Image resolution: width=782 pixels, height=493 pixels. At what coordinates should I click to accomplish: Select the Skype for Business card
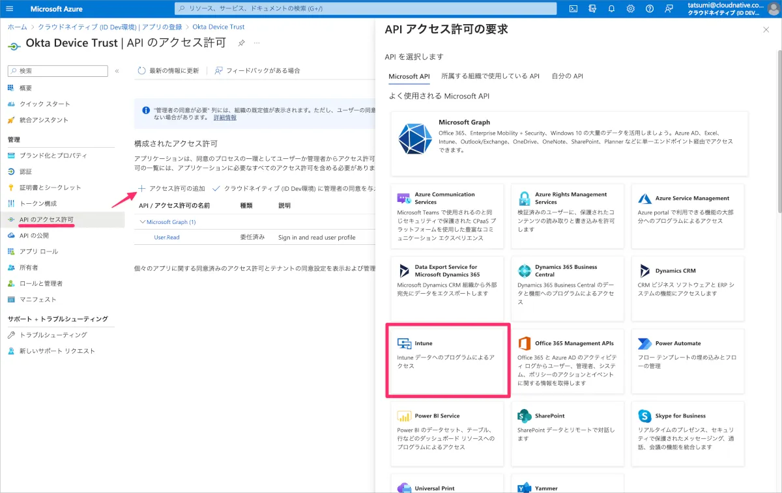pyautogui.click(x=688, y=434)
